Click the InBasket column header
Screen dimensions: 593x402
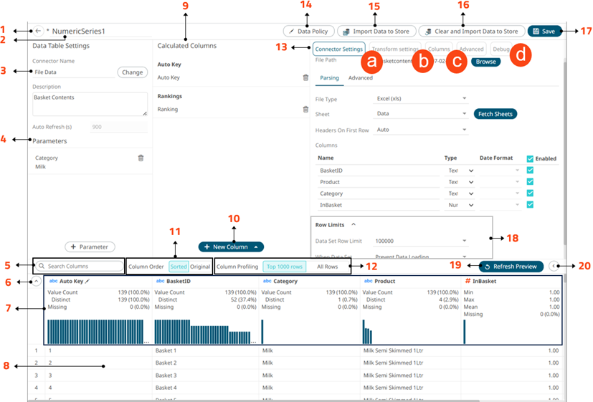(x=485, y=281)
